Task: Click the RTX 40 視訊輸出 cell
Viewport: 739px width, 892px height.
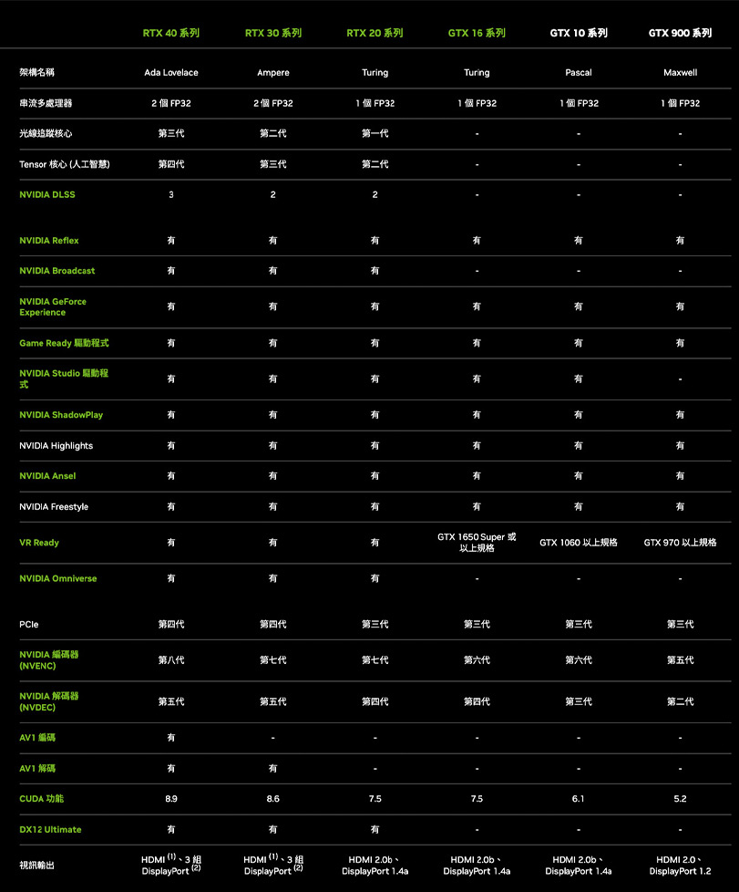Action: pos(171,865)
